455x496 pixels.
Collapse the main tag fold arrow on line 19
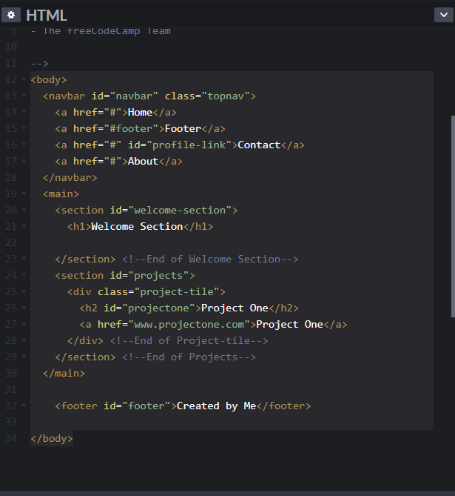(24, 194)
